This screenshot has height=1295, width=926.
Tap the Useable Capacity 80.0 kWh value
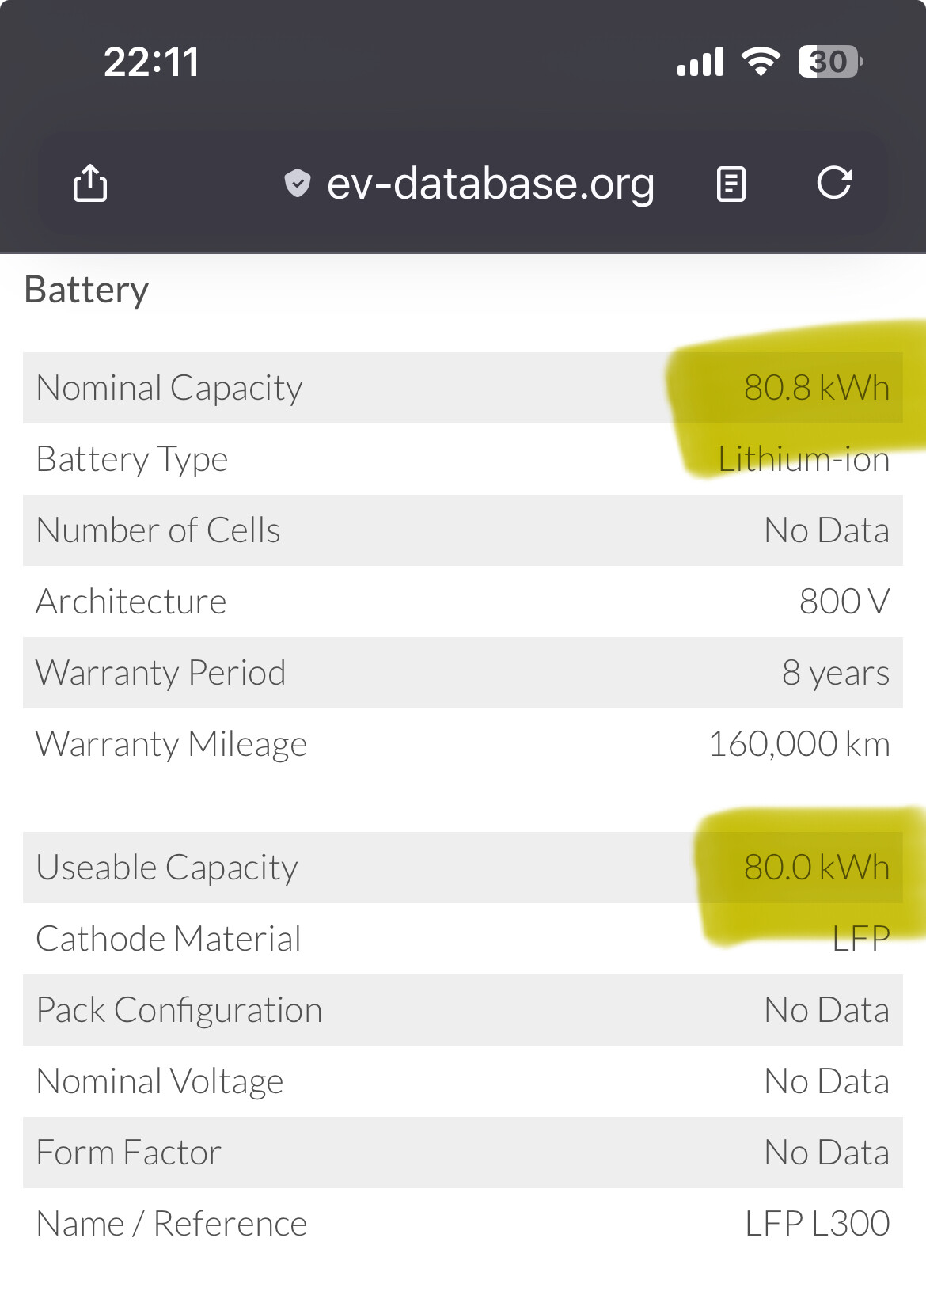pos(816,868)
